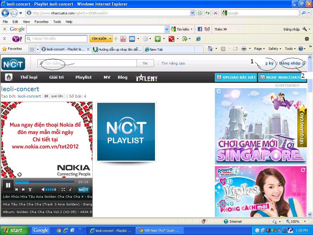Expand Google toolbar search history dropdown

[x=167, y=29]
